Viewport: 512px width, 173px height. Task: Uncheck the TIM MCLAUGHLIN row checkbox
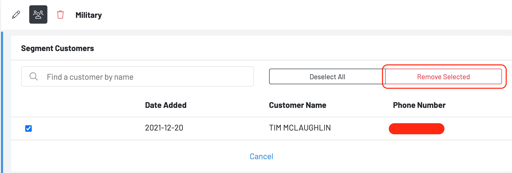(x=28, y=128)
